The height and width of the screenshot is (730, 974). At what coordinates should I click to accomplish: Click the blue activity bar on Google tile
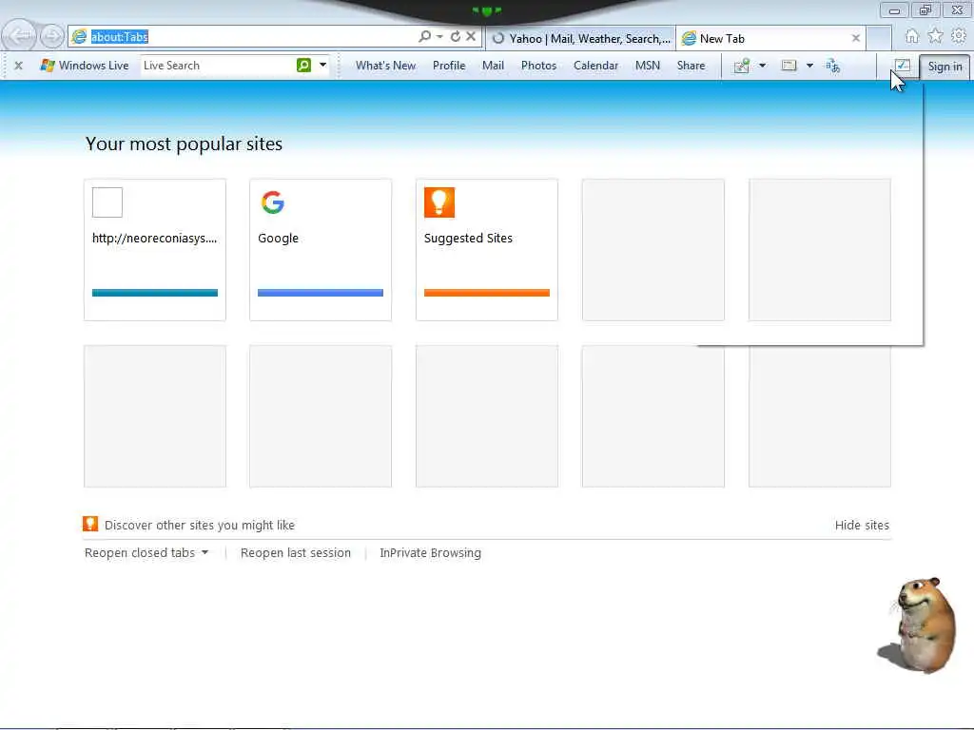click(321, 293)
